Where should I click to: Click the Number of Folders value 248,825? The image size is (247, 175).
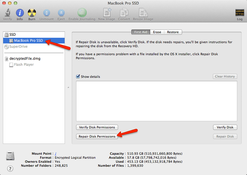(x=61, y=166)
